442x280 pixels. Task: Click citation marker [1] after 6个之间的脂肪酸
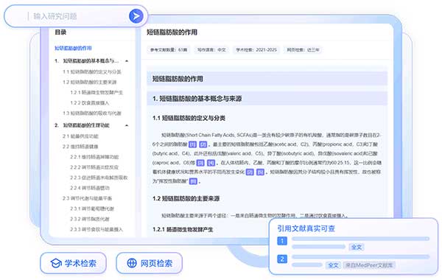tap(192, 144)
